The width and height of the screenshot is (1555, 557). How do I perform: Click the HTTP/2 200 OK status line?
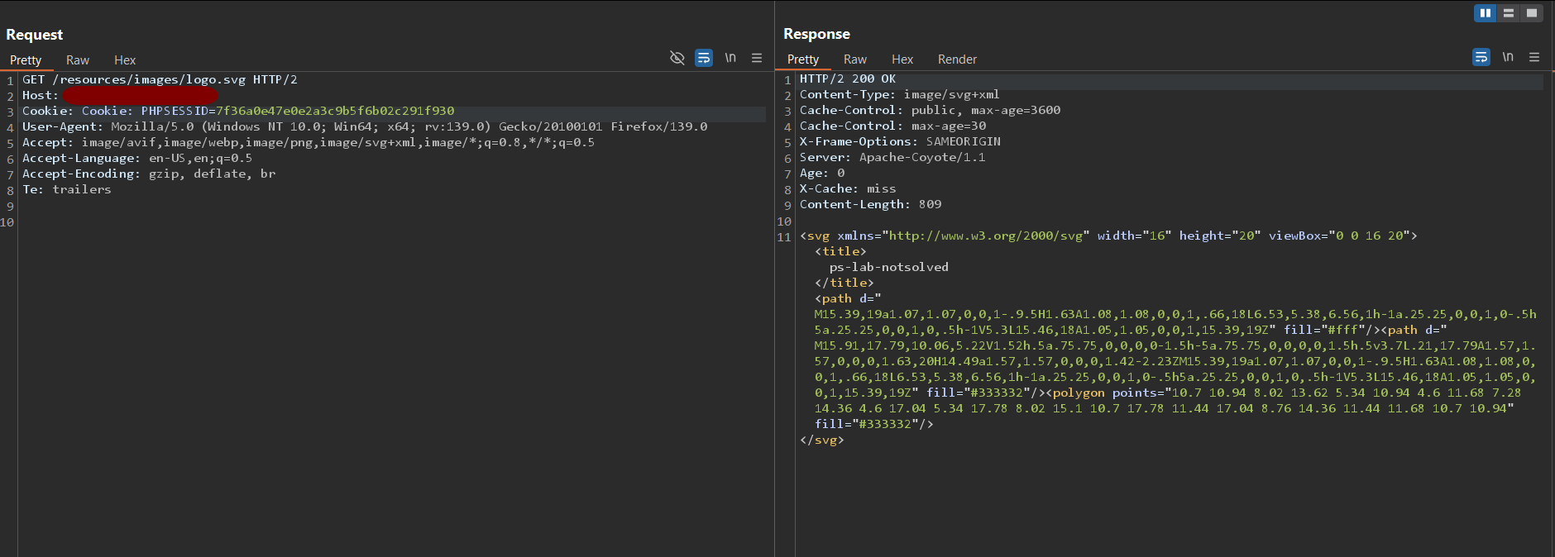(848, 79)
